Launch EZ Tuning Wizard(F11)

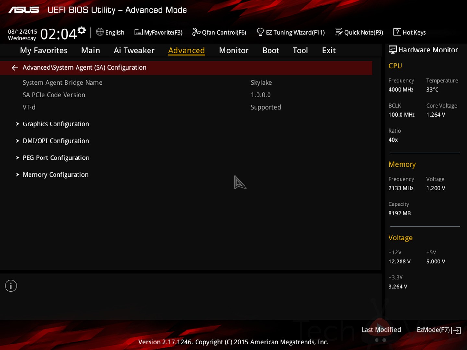[295, 32]
